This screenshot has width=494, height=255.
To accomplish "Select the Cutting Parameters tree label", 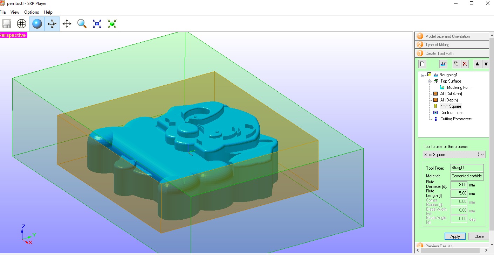I will (x=456, y=119).
